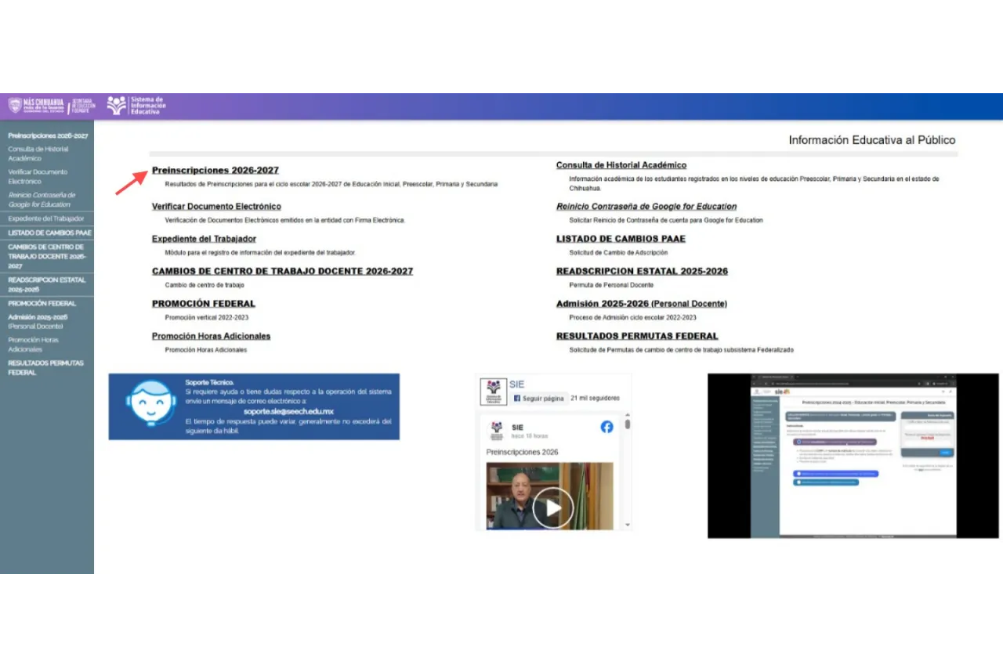This screenshot has height=668, width=1003.
Task: Click the soporte.sie@seech.edu.mx email address
Action: coord(288,411)
